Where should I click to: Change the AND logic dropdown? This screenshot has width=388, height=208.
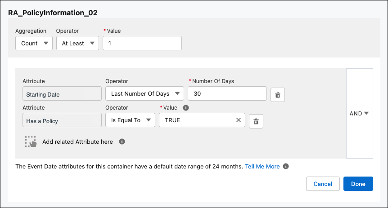point(359,113)
